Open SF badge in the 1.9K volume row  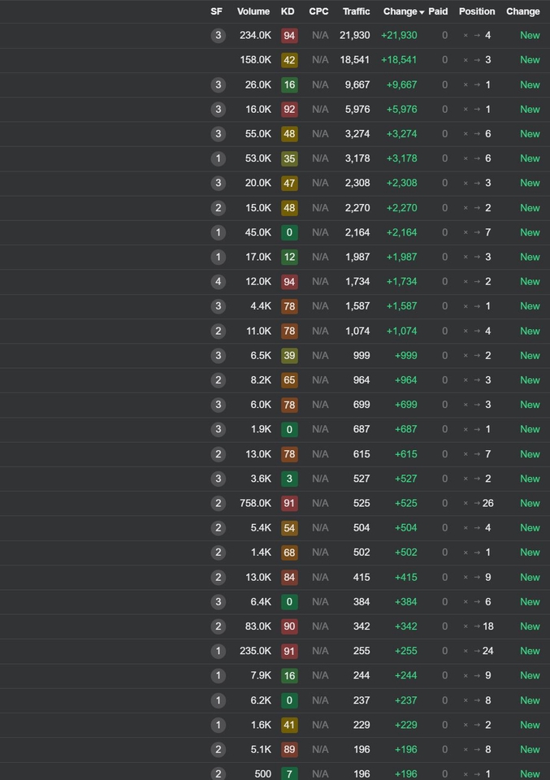point(218,429)
